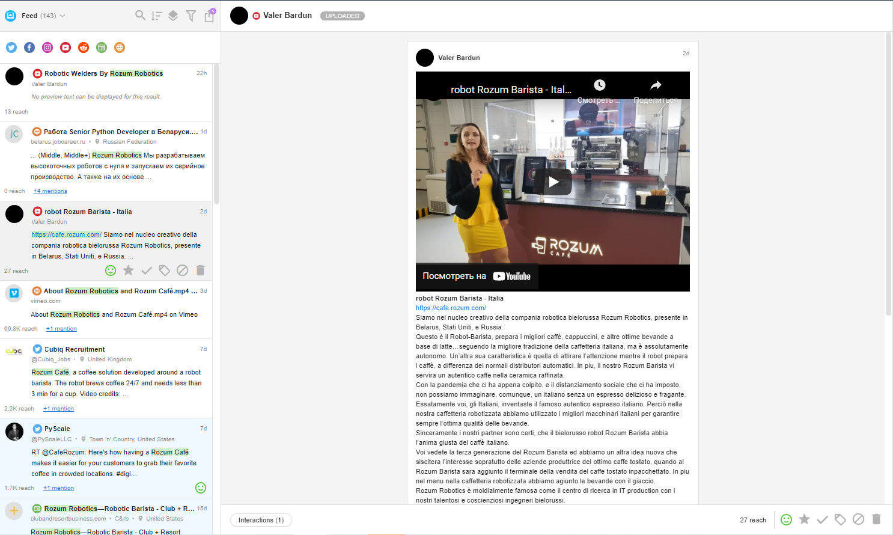
Task: Click the Valer Bardun author name in header
Action: (287, 16)
